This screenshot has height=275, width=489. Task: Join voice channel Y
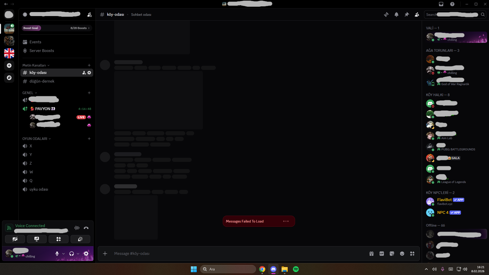[57, 155]
